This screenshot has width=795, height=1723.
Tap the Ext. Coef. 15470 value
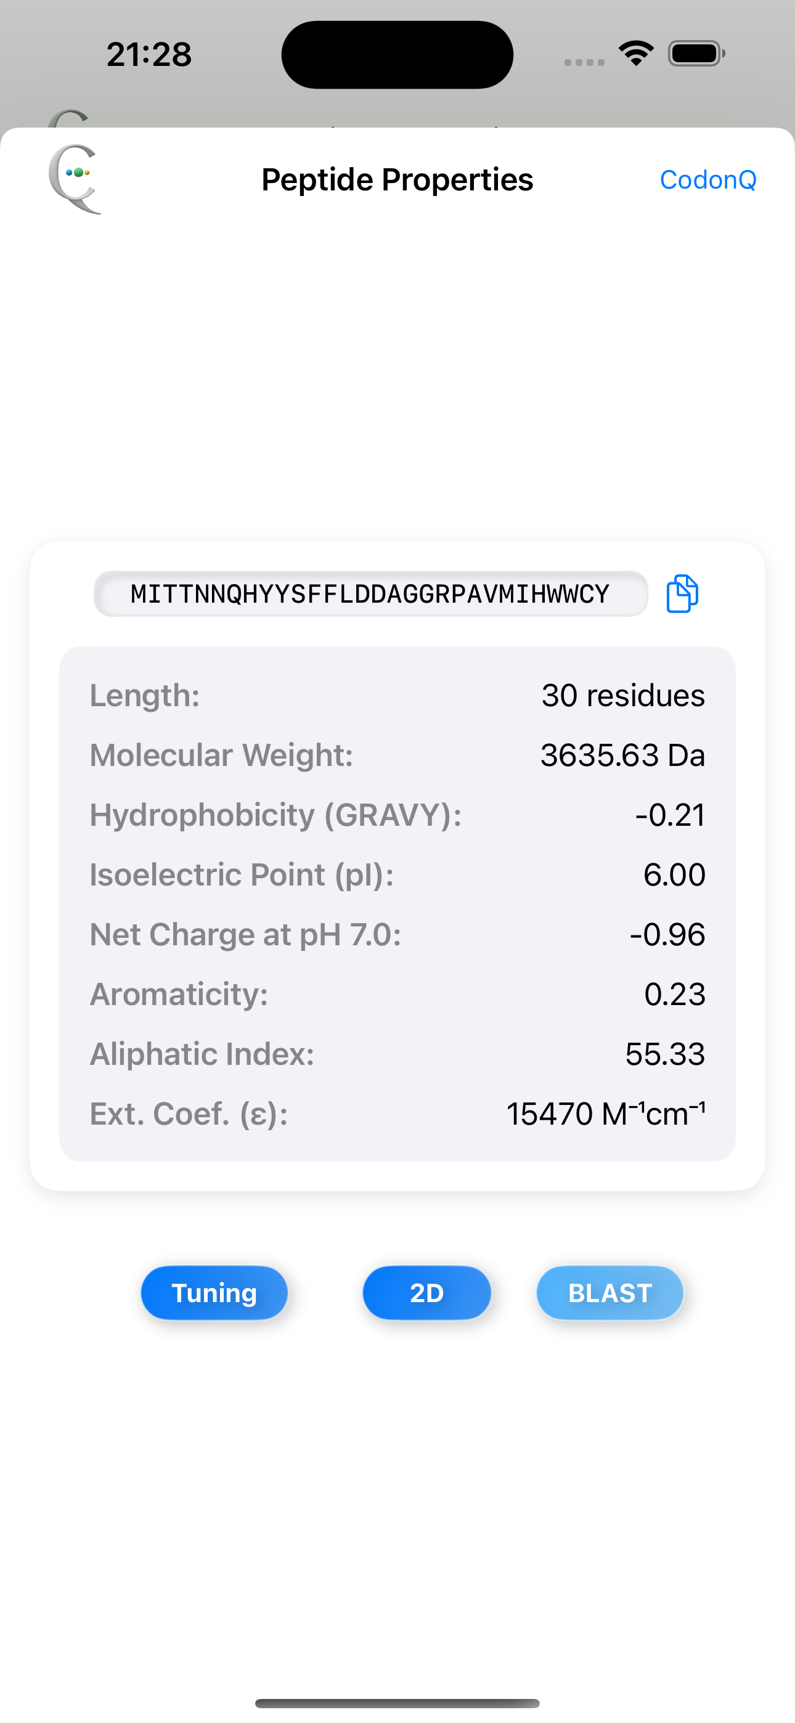click(606, 1114)
